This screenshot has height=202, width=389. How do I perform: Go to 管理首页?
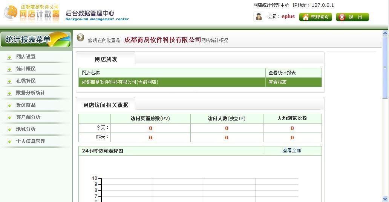click(x=315, y=17)
